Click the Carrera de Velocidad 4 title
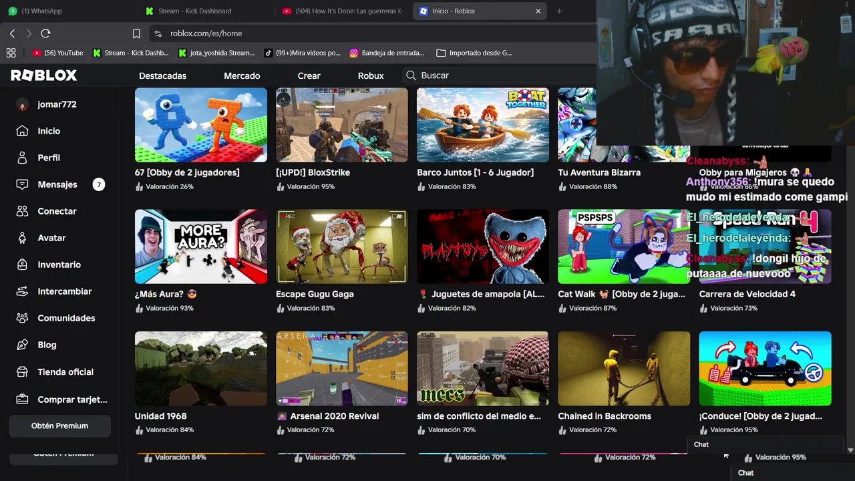 (x=747, y=294)
